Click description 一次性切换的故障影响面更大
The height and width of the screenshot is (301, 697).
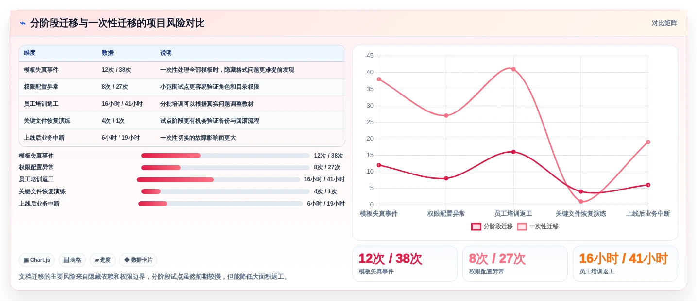pos(198,138)
